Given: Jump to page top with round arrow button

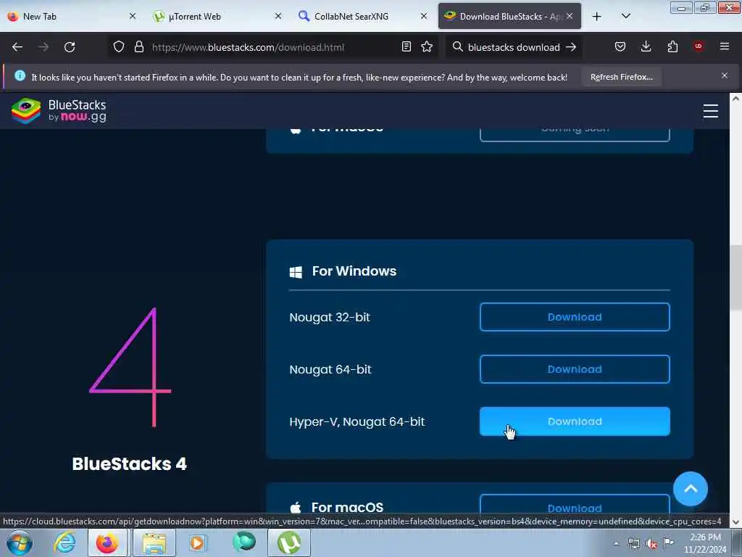Looking at the screenshot, I should [x=691, y=489].
